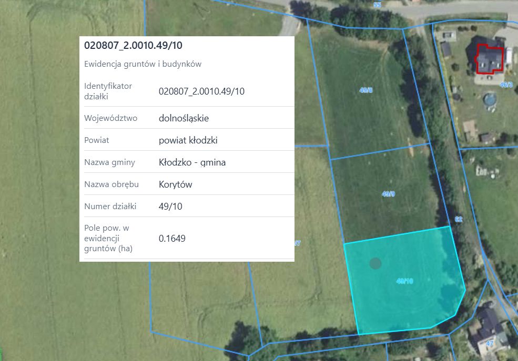The height and width of the screenshot is (361, 518).
Task: Click parcel label 49/8 on the map
Action: tap(365, 90)
